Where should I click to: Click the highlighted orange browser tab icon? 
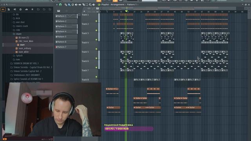pos(3,9)
